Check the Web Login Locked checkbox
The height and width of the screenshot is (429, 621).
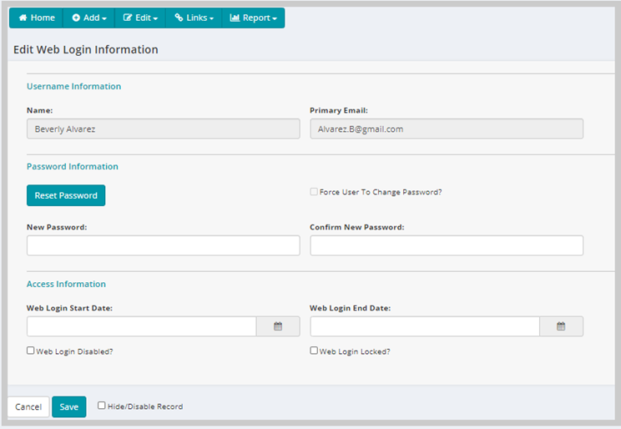pos(314,351)
